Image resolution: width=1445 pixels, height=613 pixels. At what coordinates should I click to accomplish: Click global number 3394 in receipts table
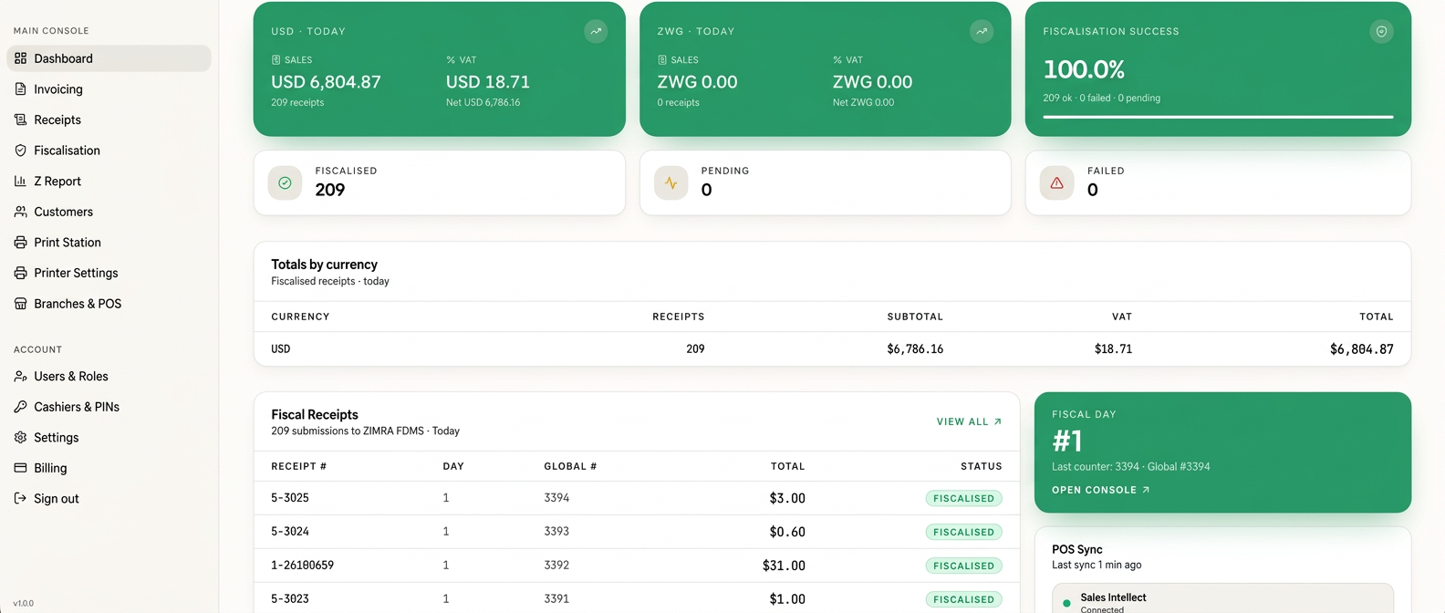tap(556, 498)
